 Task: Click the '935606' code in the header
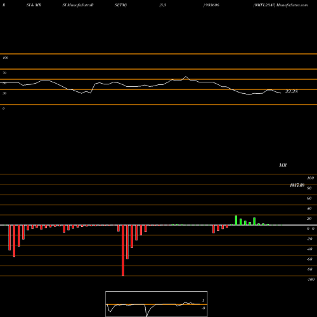click(212, 5)
